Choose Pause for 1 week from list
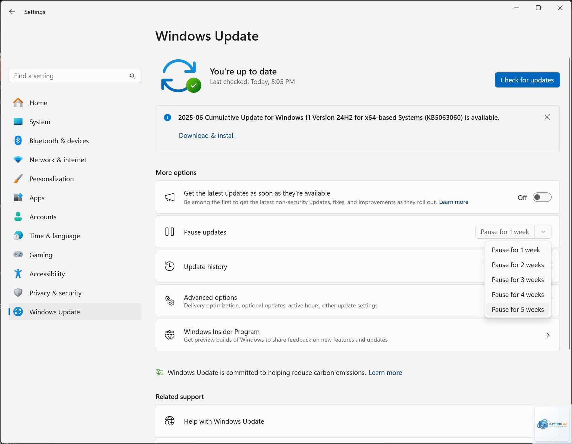 (517, 250)
